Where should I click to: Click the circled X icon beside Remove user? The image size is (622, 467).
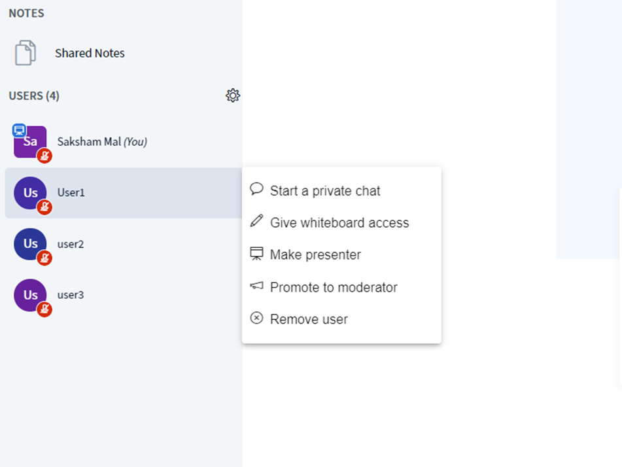point(256,319)
